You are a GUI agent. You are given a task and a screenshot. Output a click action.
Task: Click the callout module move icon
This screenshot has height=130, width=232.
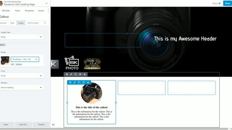[70, 82]
